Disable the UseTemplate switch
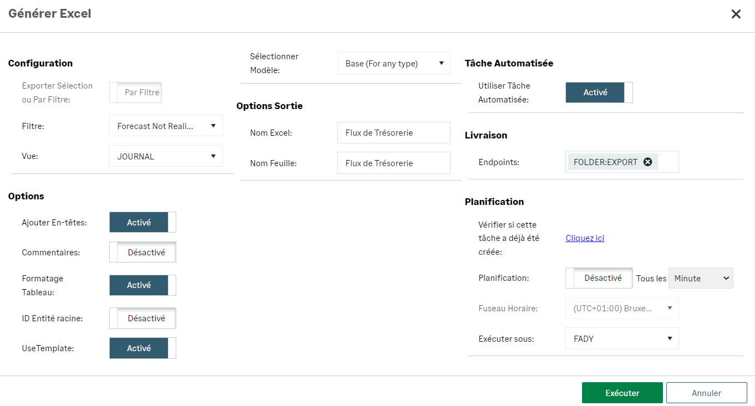Viewport: 755px width, 406px height. (x=142, y=348)
